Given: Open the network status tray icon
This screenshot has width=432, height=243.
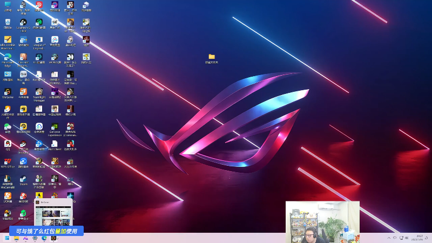Looking at the screenshot, I should coord(401,238).
